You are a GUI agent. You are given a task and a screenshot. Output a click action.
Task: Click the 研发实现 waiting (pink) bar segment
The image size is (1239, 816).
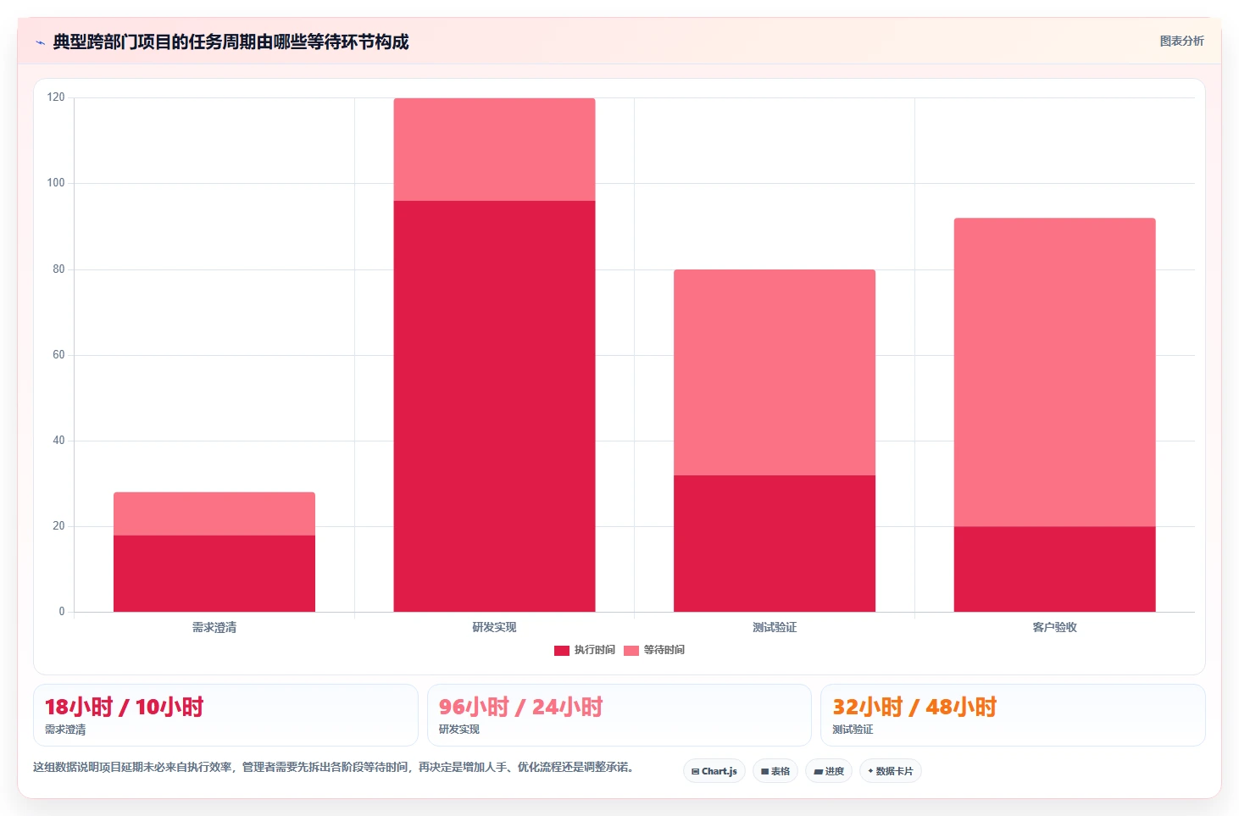click(x=494, y=149)
